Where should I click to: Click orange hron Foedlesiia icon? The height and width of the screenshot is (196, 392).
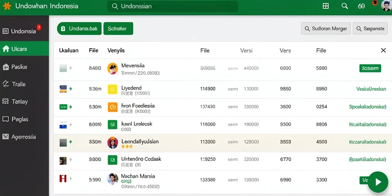[113, 107]
